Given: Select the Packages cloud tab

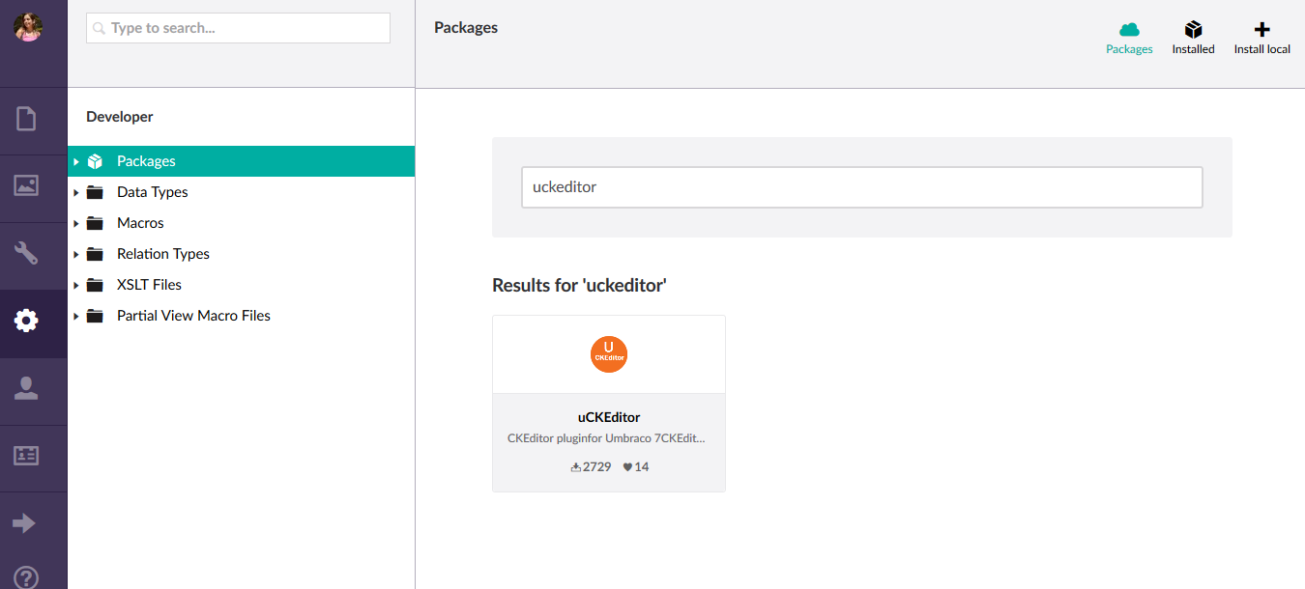Looking at the screenshot, I should coord(1129,39).
